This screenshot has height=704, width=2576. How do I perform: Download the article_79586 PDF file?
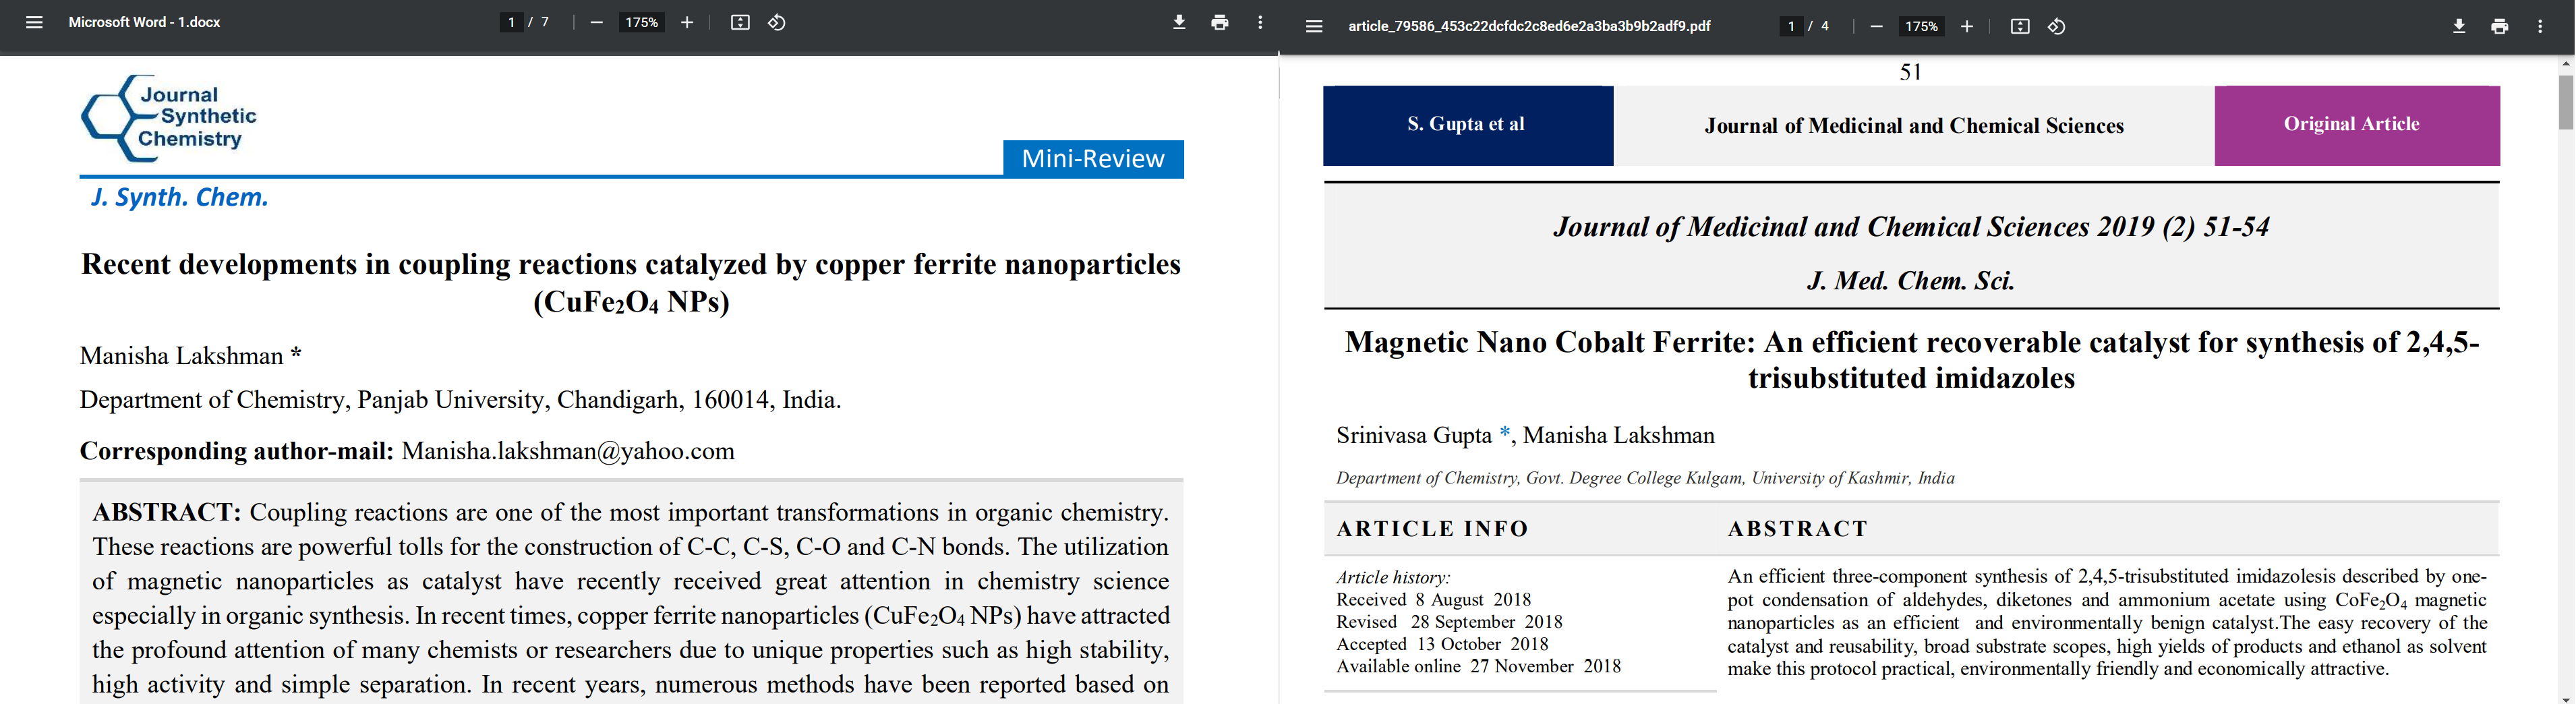point(2459,26)
